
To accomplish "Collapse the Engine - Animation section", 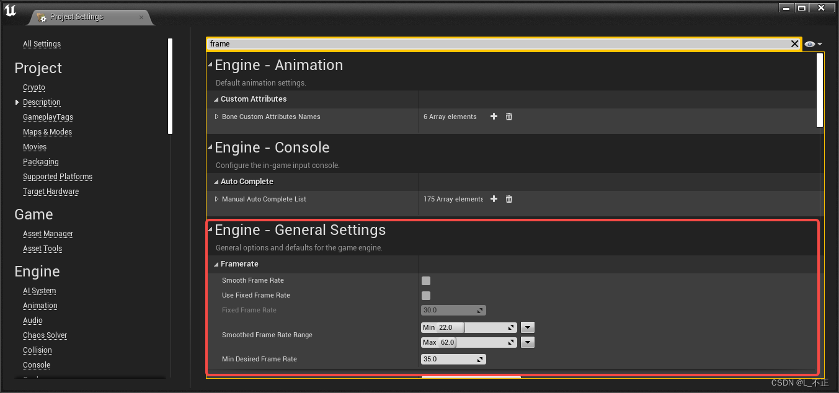I will [x=210, y=64].
